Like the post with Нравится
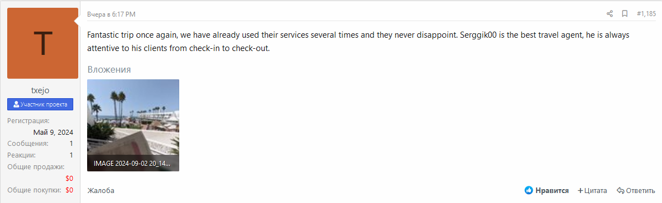Viewport: 662px width, 203px height. (x=547, y=191)
